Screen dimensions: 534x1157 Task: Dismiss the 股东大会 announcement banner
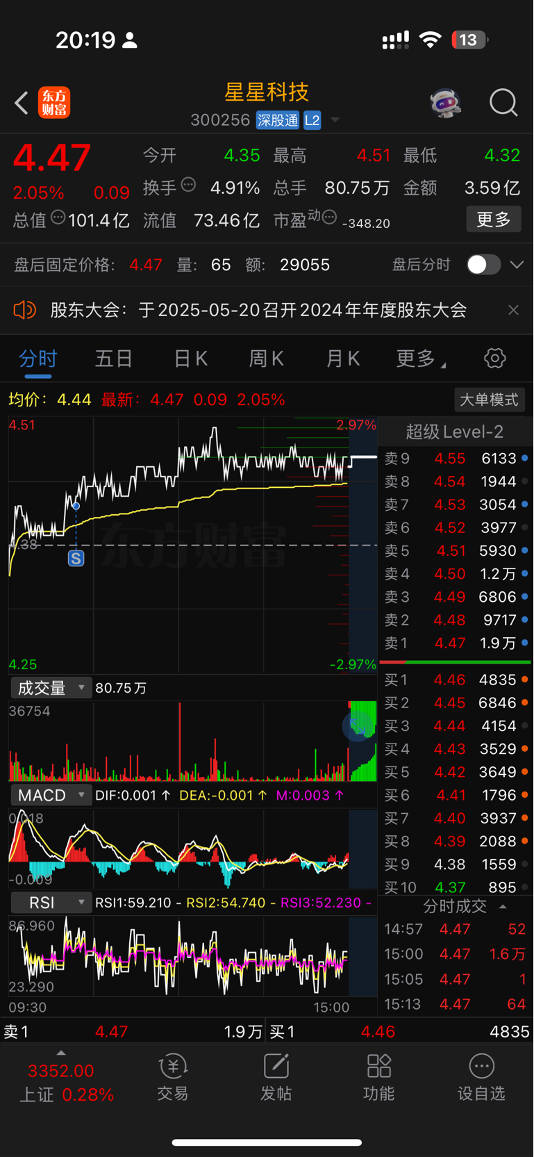513,310
